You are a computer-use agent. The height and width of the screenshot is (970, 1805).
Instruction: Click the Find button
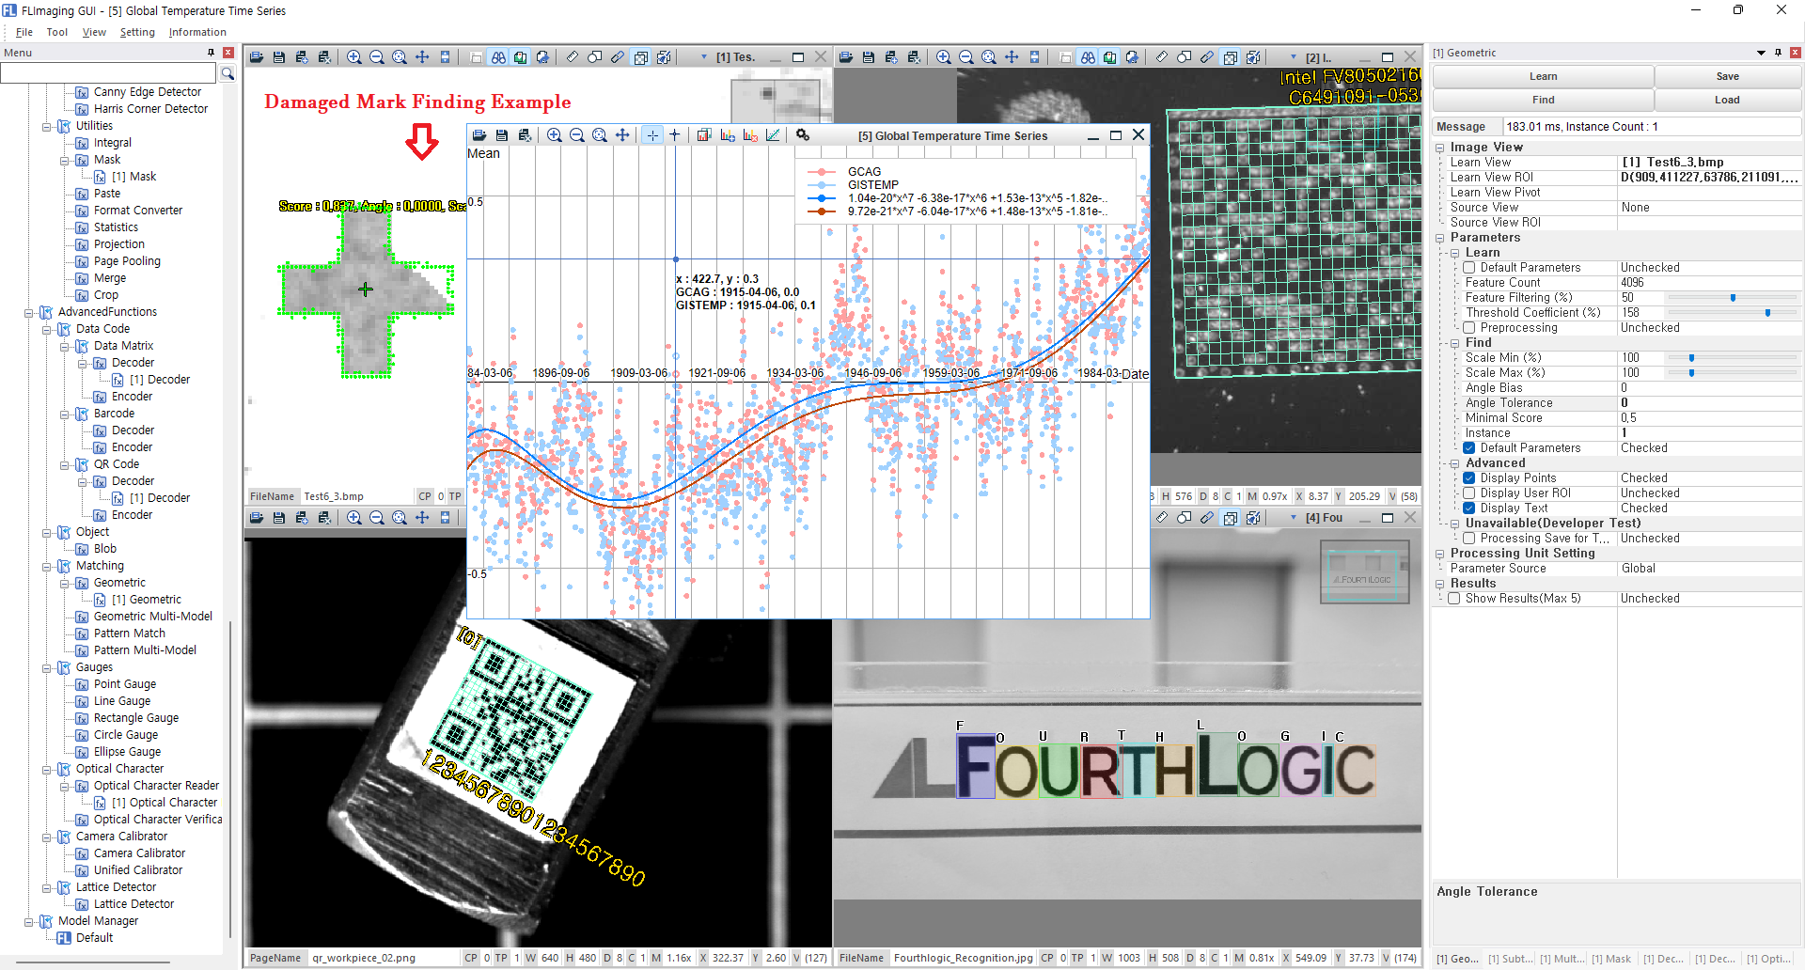(1543, 100)
